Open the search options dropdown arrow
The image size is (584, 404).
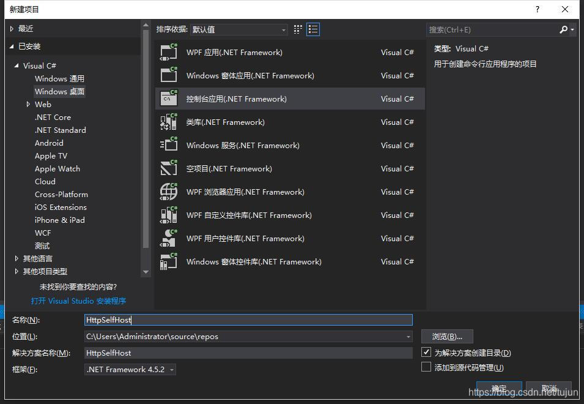572,29
